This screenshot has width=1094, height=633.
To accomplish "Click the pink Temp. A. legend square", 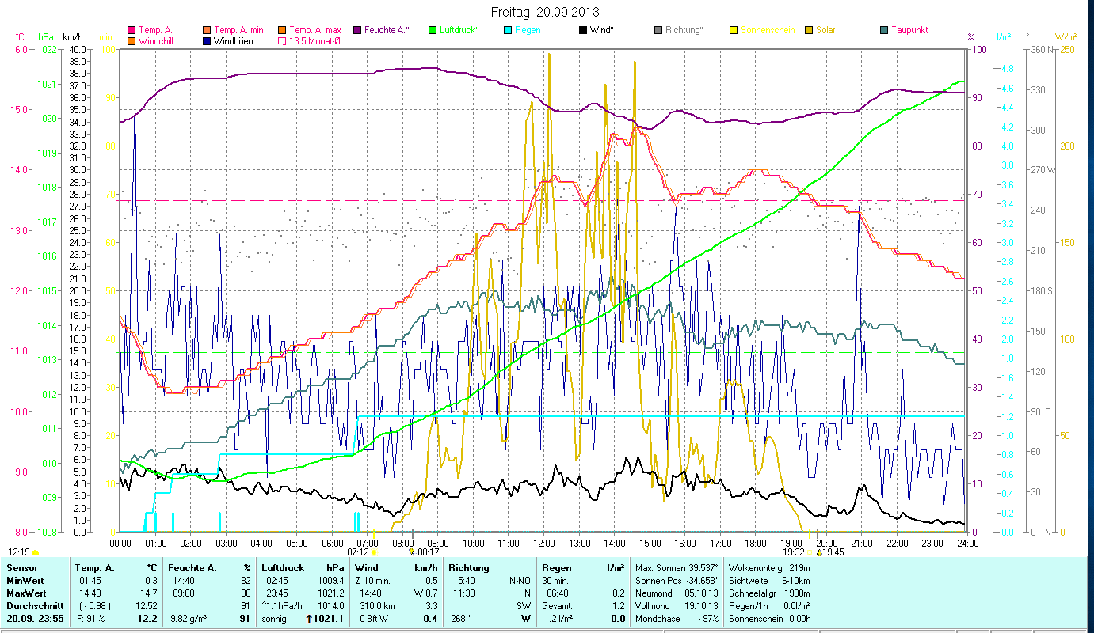I will click(x=132, y=30).
